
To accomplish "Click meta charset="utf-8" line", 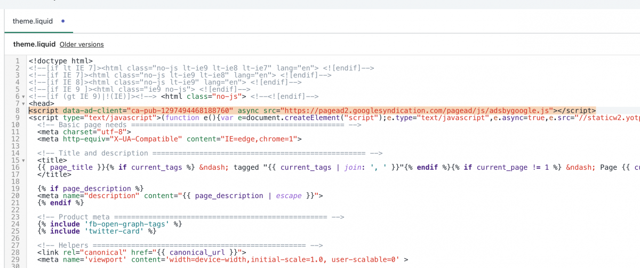I will (x=84, y=131).
